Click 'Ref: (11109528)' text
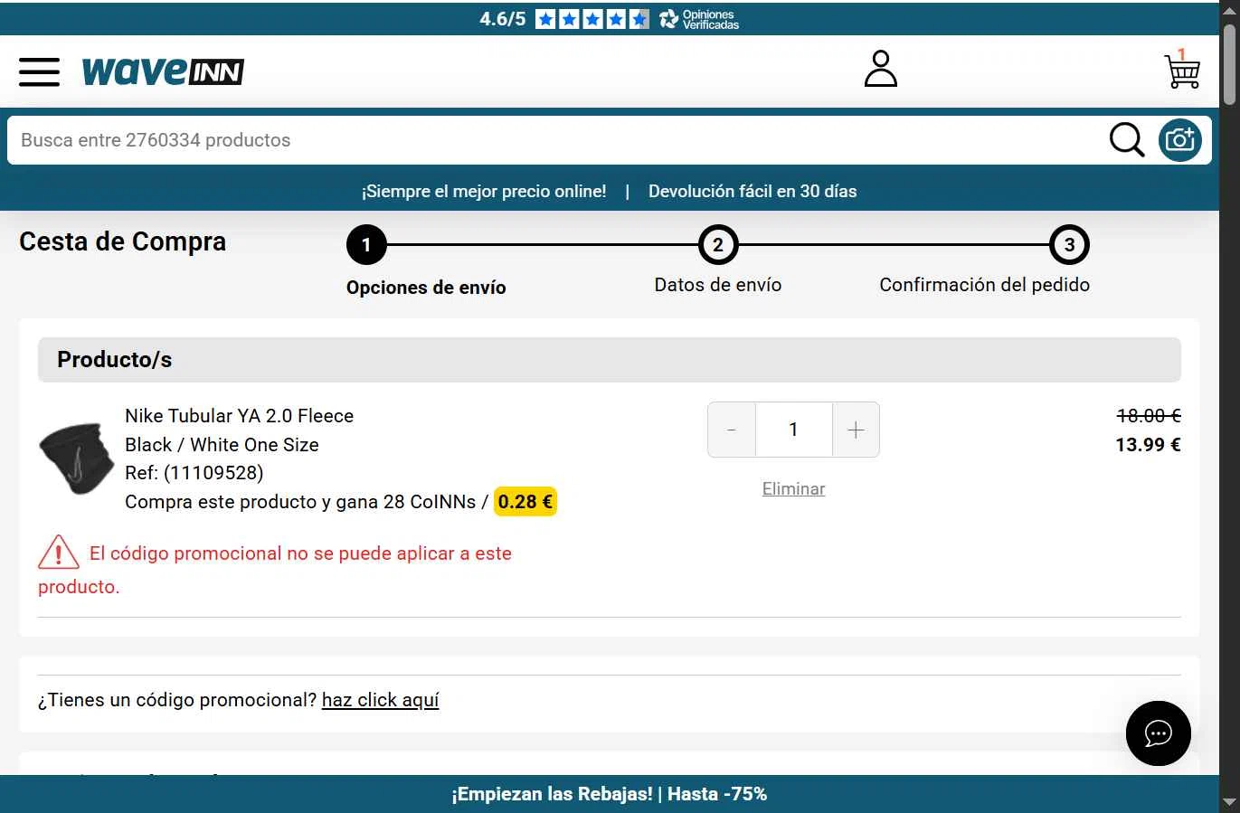This screenshot has width=1240, height=813. 194,473
